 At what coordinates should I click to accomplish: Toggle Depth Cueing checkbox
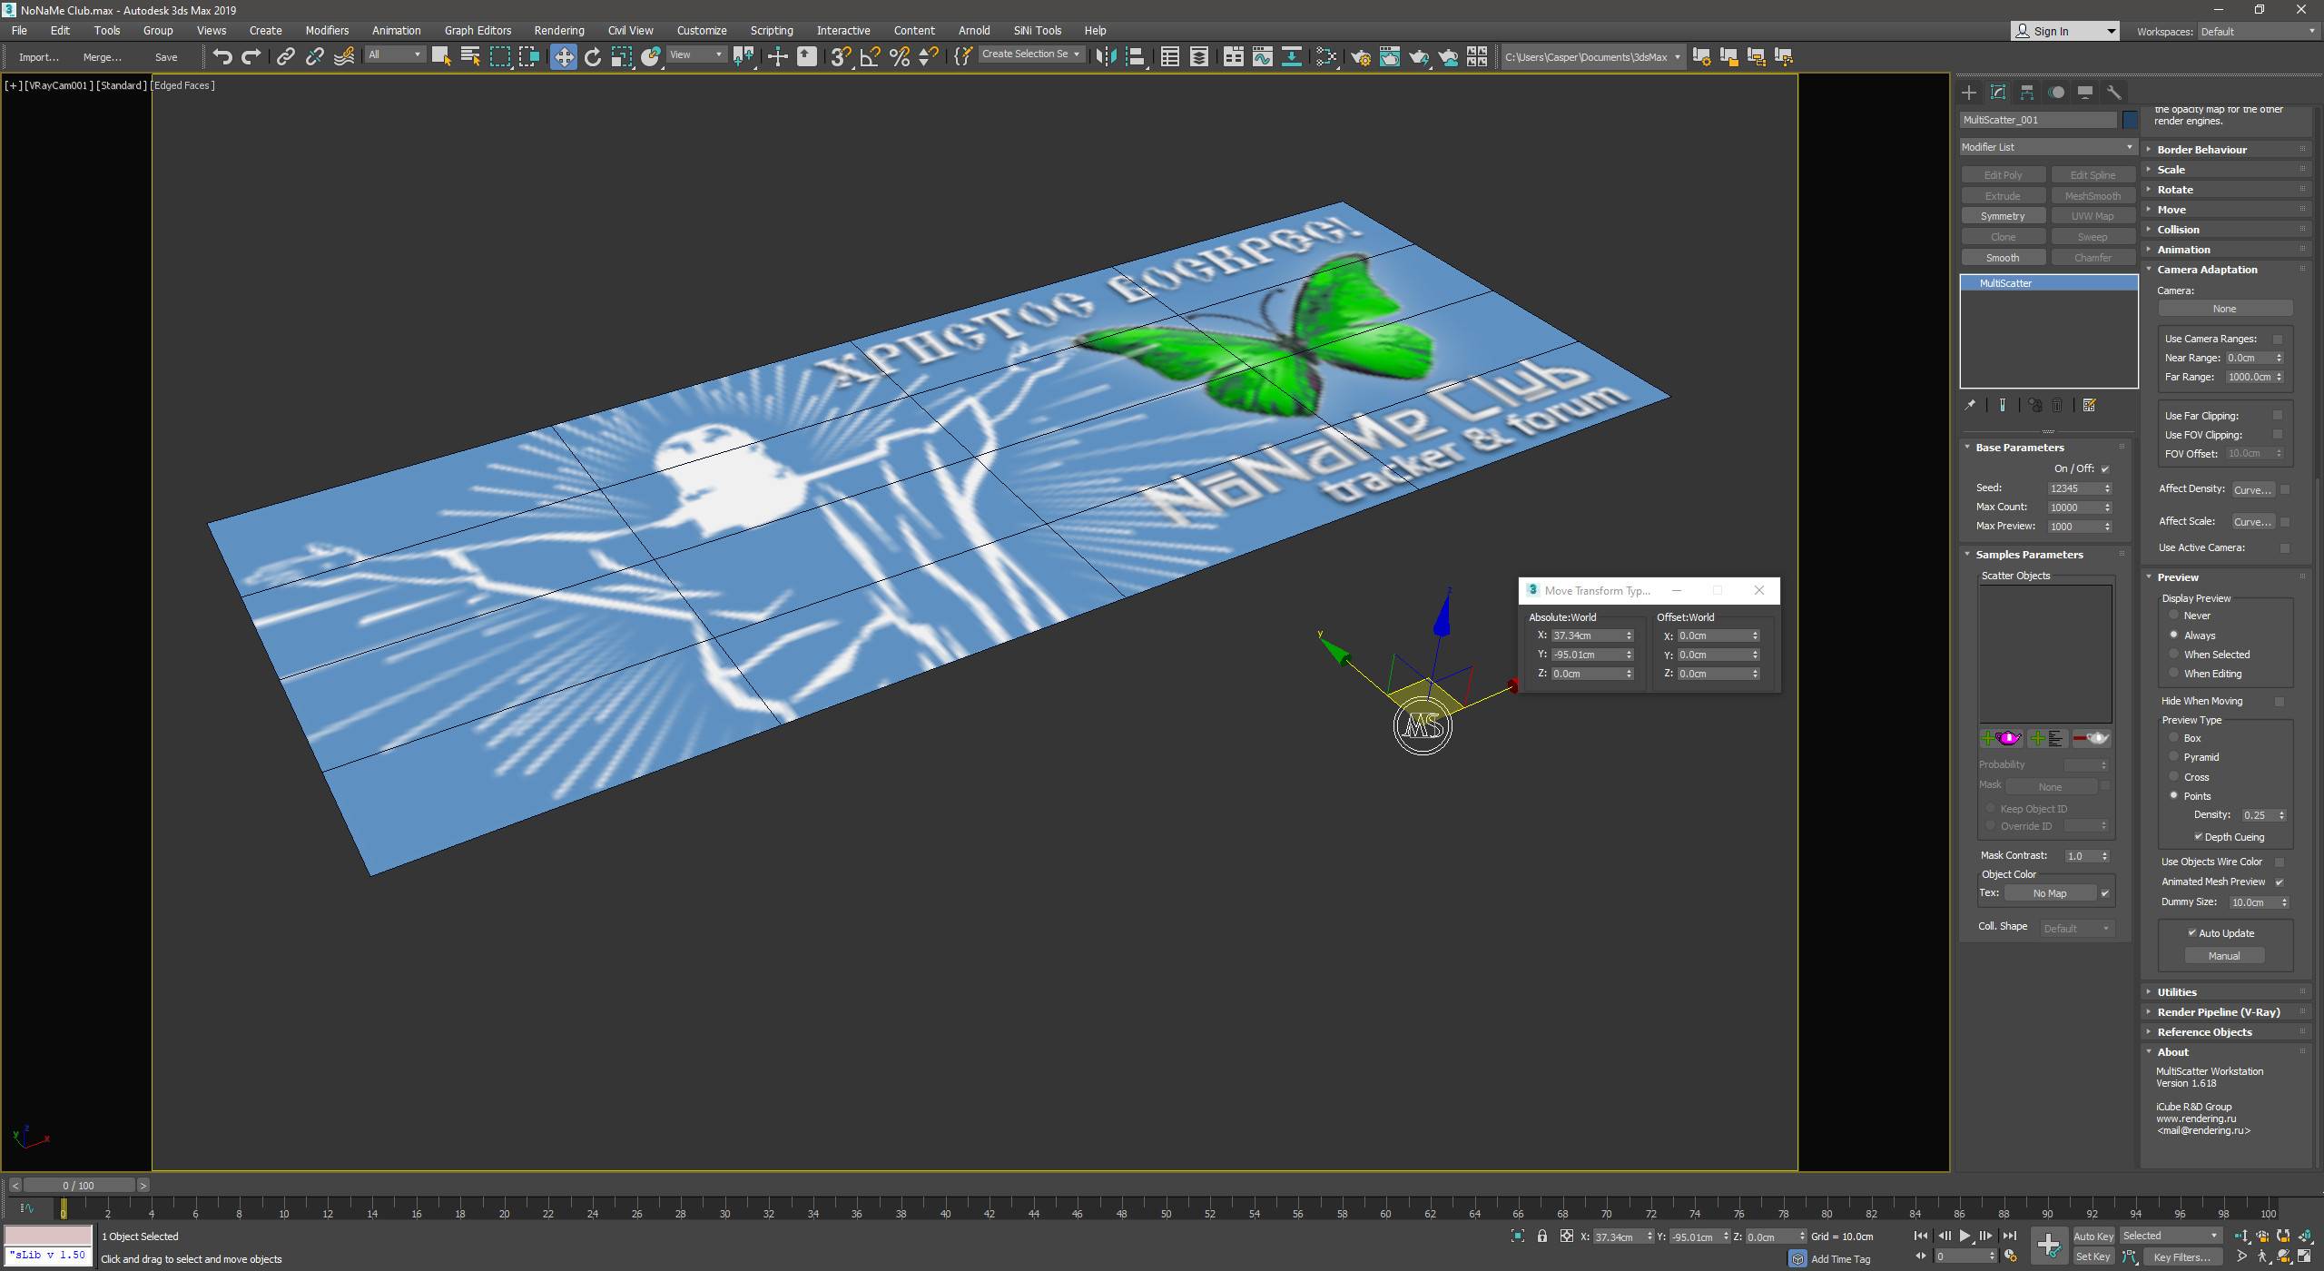click(2199, 837)
